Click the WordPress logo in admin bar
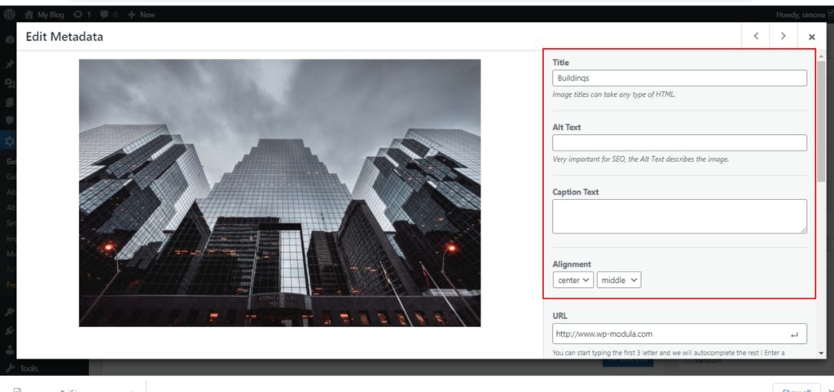The image size is (834, 392). click(11, 15)
